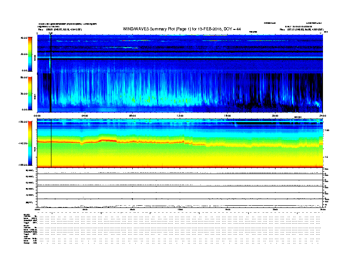The image size is (348, 269).
Task: Click 12:00 tick label below RAD1 spectrogram
Action: tap(180, 116)
